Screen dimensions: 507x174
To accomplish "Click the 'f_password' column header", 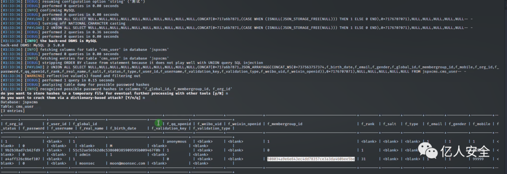I will pos(33,129).
